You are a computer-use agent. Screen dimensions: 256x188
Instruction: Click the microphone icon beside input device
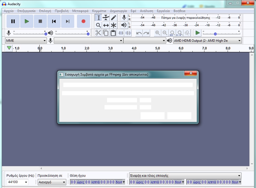click(50, 40)
